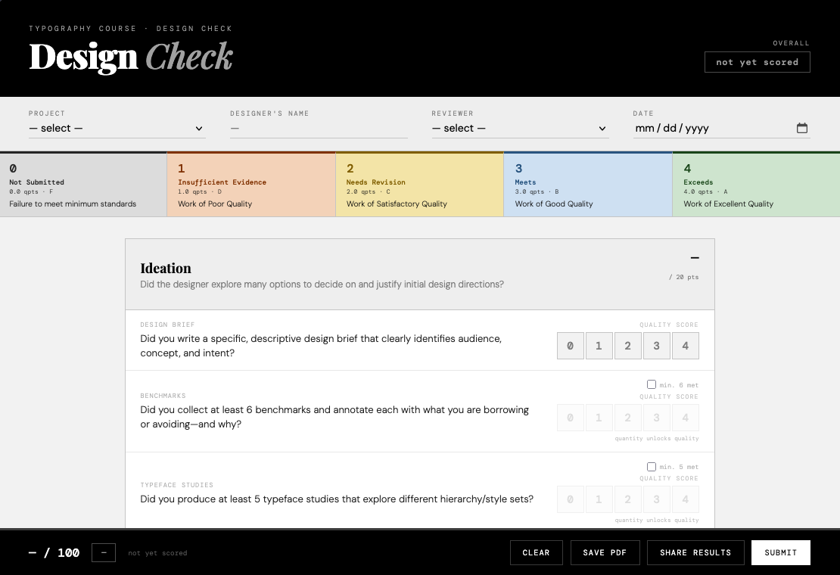Select quality score 3 for Benchmarks
The image size is (840, 575).
pos(656,418)
